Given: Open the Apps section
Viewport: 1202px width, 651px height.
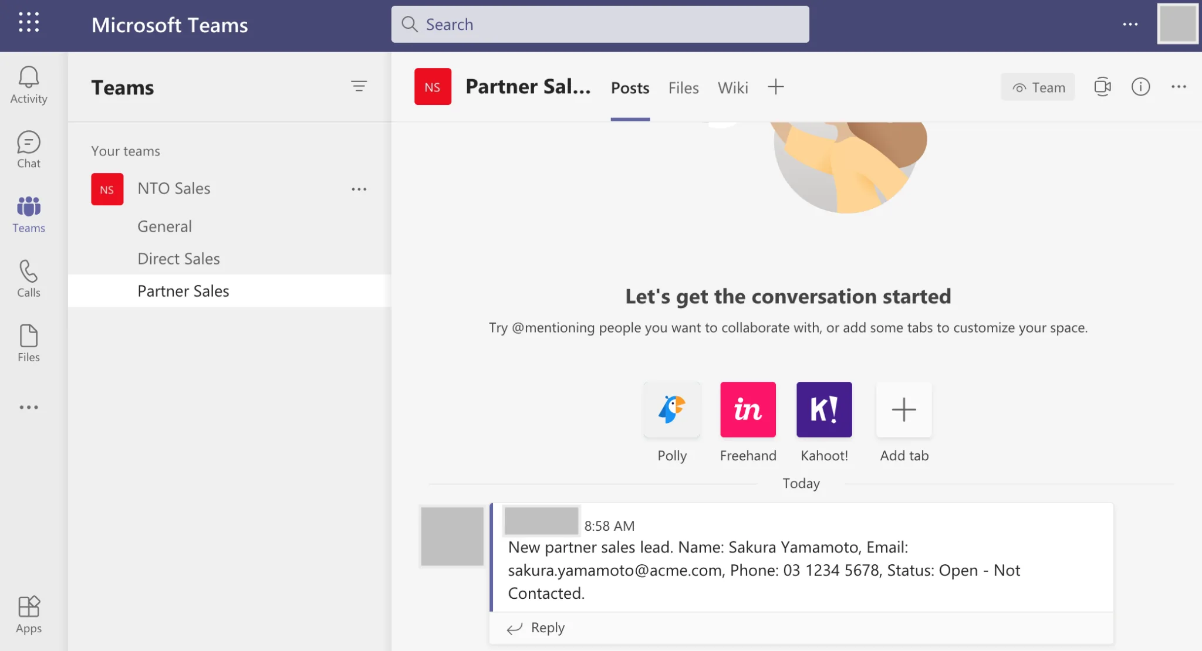Looking at the screenshot, I should 29,616.
